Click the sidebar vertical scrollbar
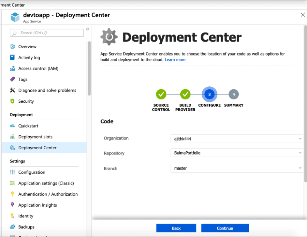Viewport: 307px width, 237px height. click(89, 68)
